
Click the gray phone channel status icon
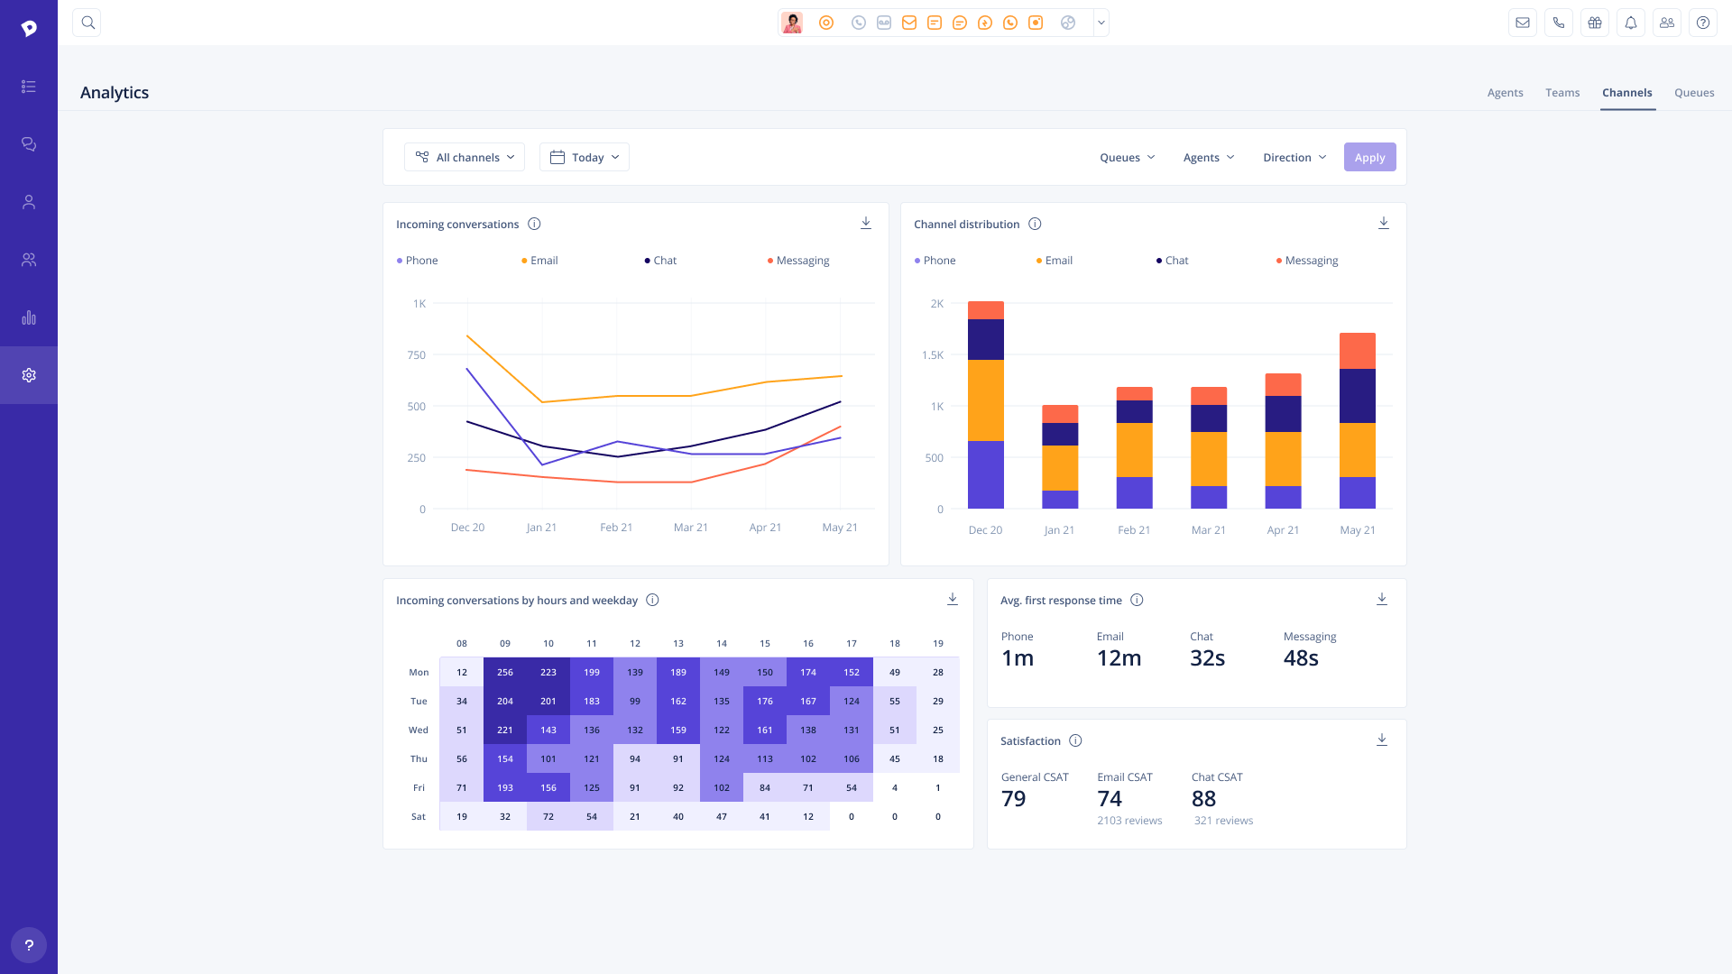tap(859, 23)
